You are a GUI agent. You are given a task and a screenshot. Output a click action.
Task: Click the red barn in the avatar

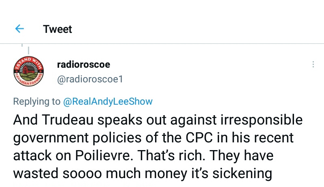[28, 70]
